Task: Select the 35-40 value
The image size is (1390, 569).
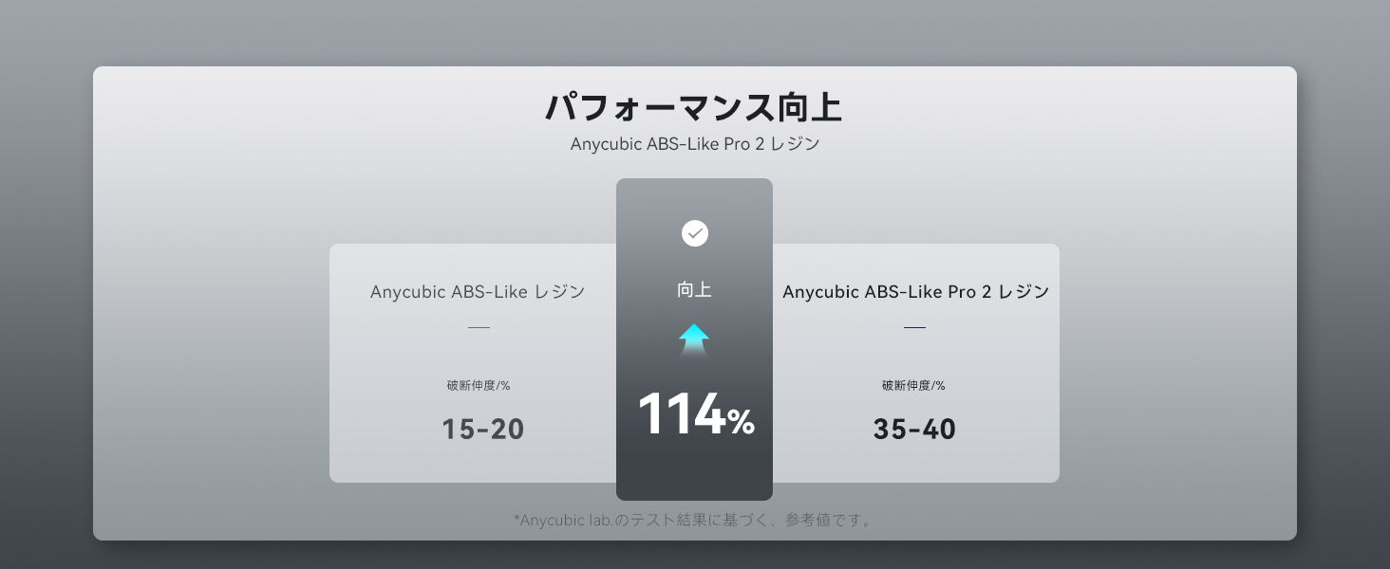Action: [914, 430]
